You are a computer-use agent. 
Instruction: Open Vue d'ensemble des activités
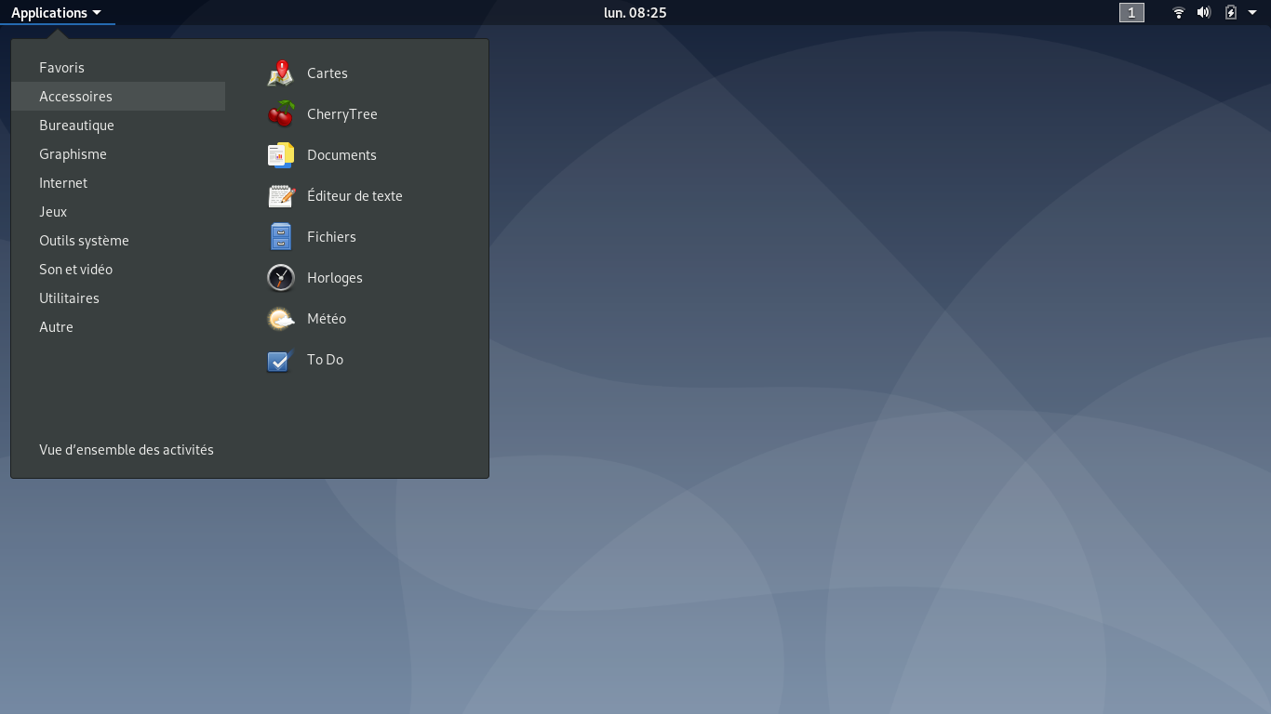pyautogui.click(x=127, y=450)
